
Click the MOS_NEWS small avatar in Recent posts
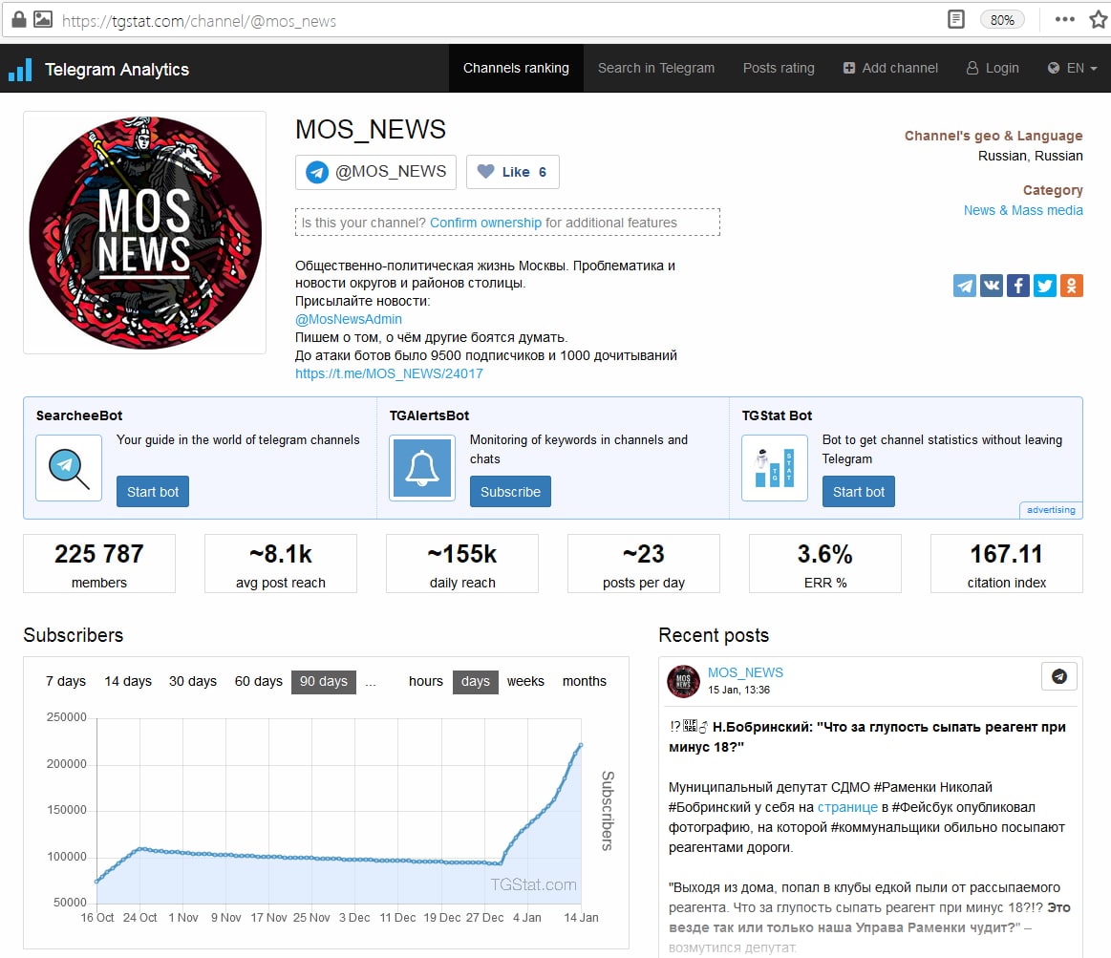click(683, 681)
